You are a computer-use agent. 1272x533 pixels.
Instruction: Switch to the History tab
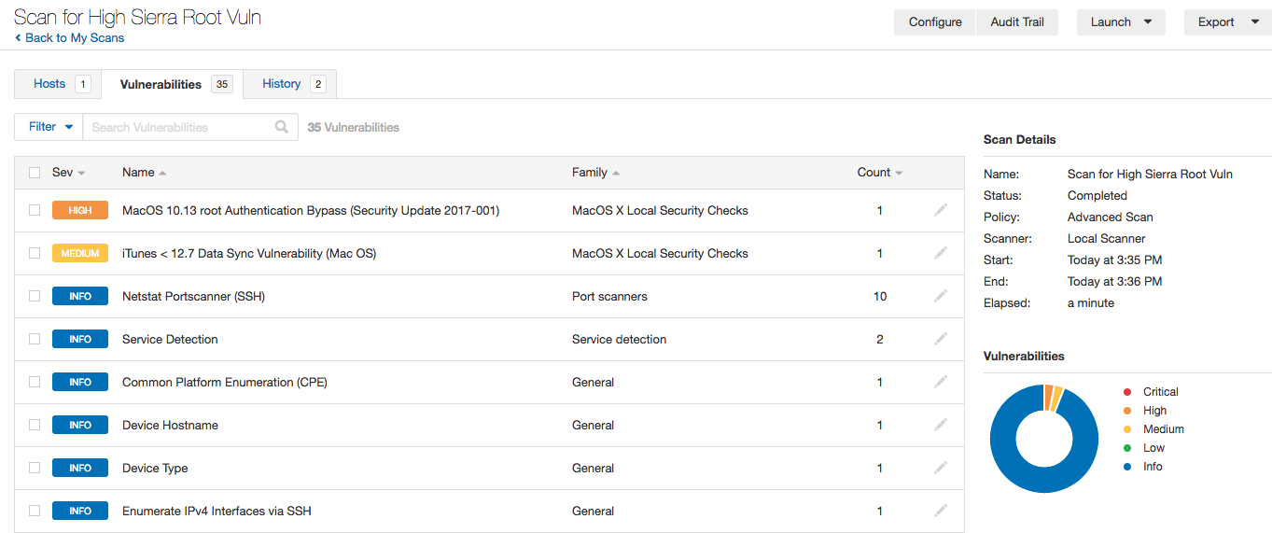tap(289, 84)
